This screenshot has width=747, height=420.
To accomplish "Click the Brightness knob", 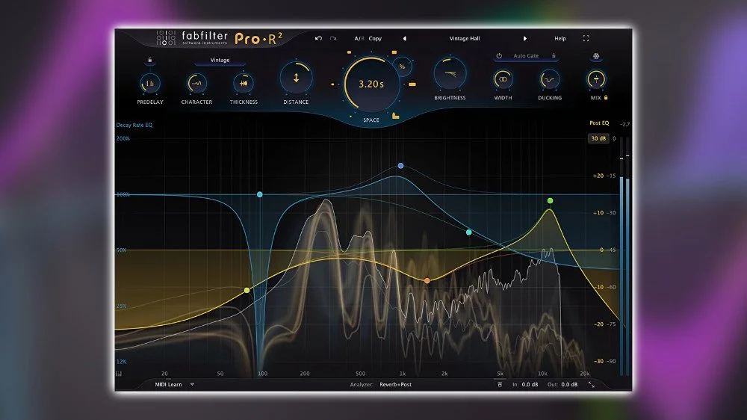I will click(450, 74).
